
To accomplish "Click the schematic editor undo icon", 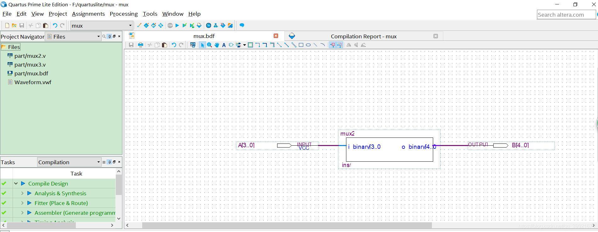I will tap(174, 45).
